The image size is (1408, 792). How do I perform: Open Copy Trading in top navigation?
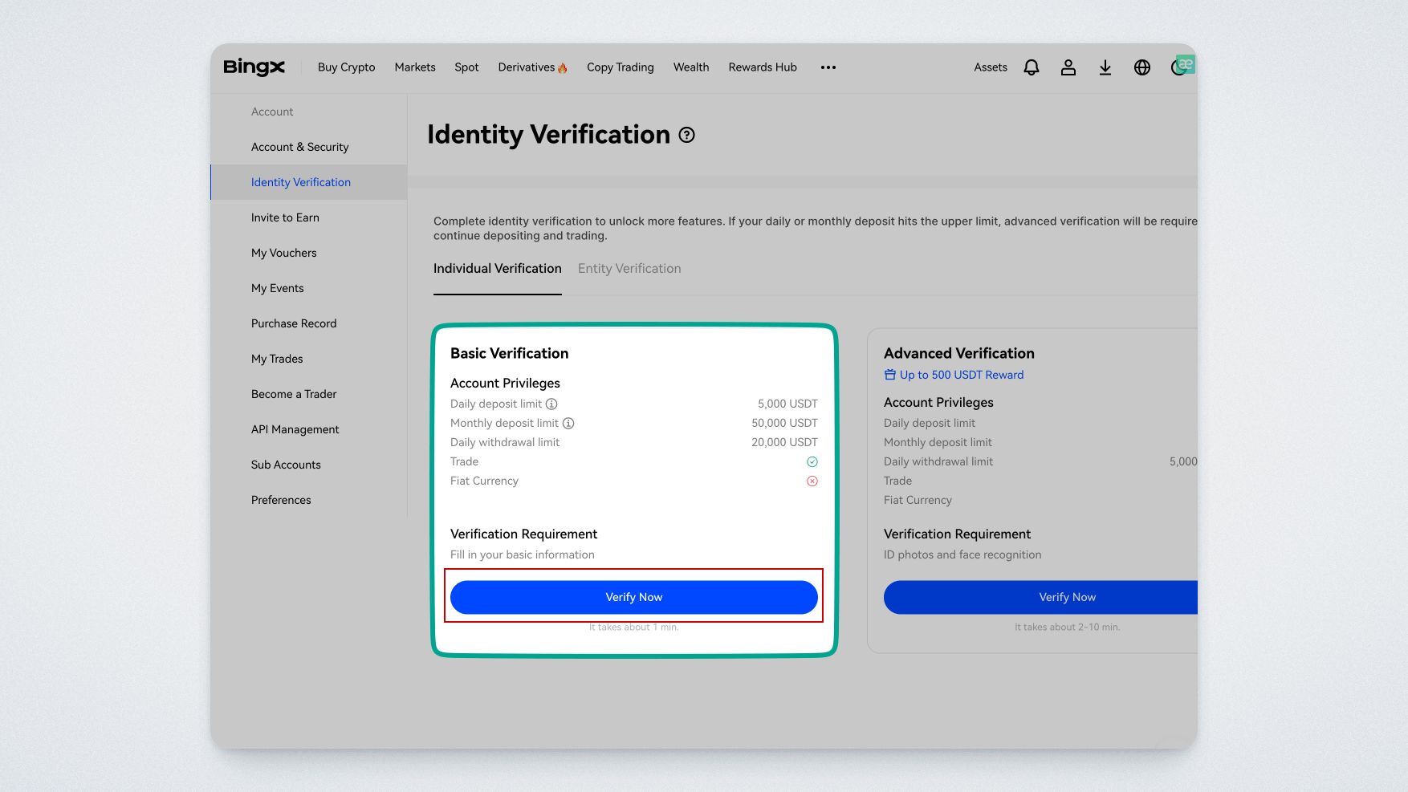tap(620, 67)
